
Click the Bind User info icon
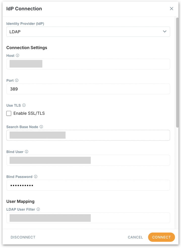[x=26, y=152]
